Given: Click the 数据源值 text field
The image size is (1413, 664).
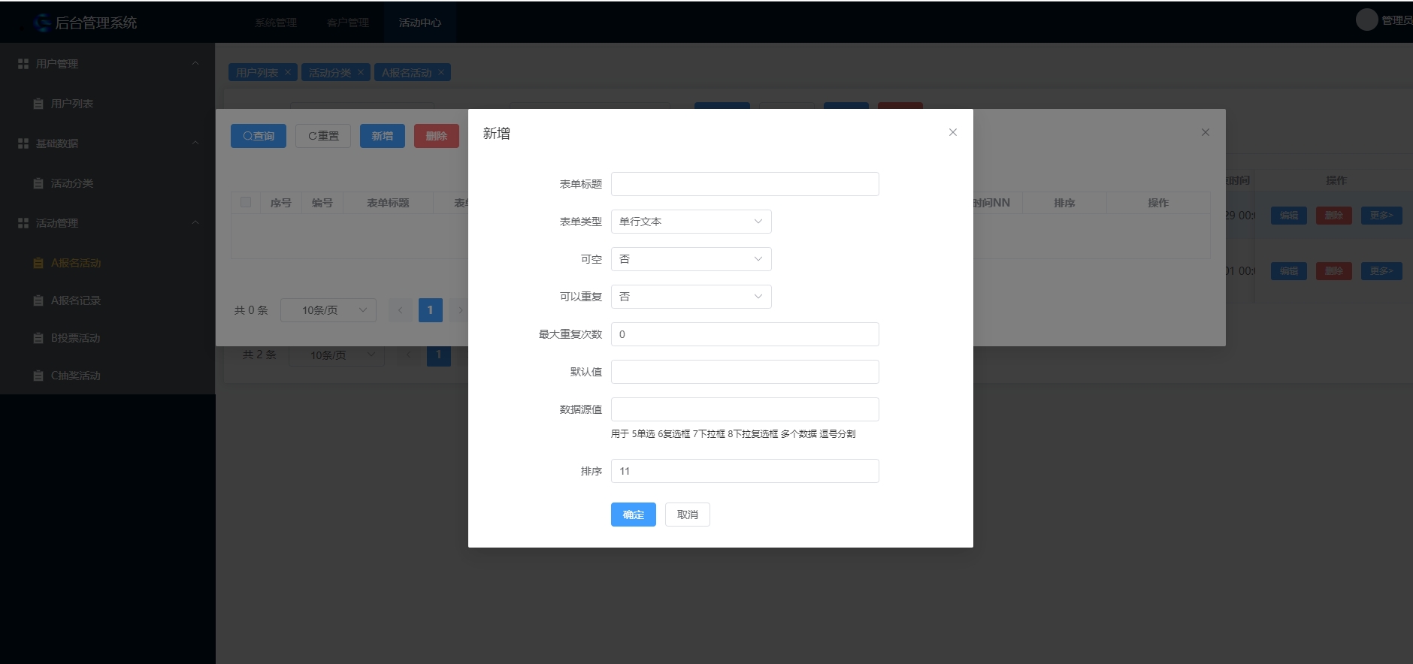Looking at the screenshot, I should click(x=744, y=409).
